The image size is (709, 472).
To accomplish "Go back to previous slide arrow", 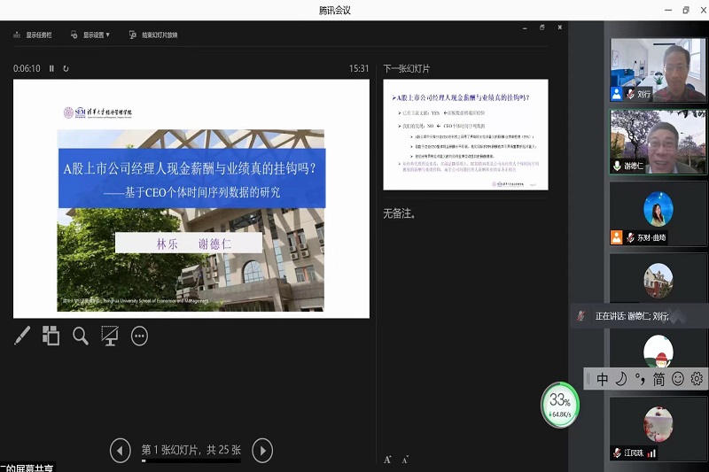I will (x=121, y=451).
